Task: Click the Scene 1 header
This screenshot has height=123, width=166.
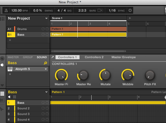Action: point(88,18)
